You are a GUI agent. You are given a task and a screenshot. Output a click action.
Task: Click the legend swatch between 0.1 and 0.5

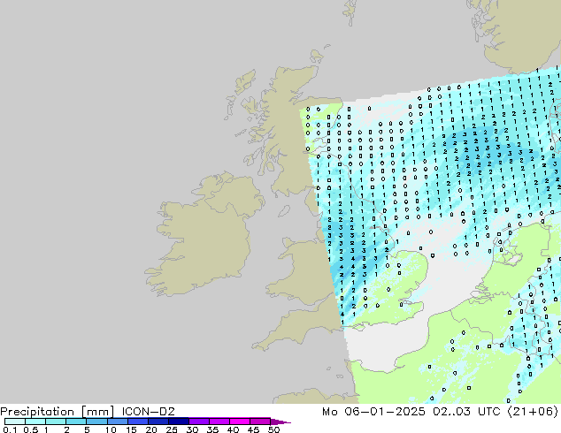(15, 422)
